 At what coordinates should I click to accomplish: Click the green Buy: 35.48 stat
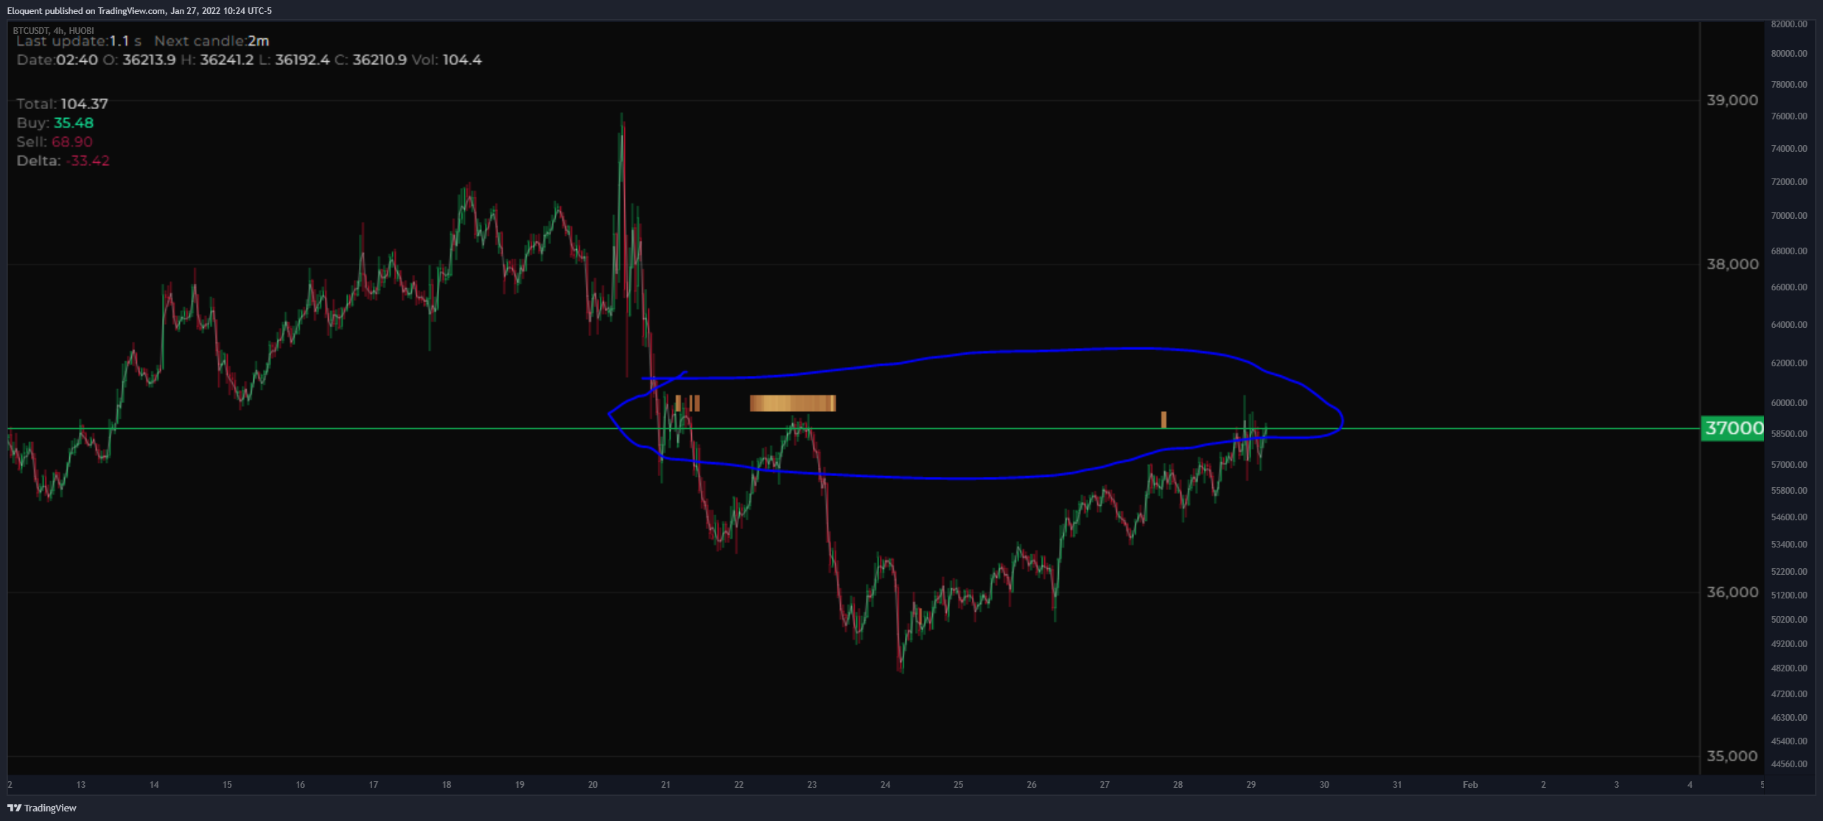pyautogui.click(x=55, y=123)
